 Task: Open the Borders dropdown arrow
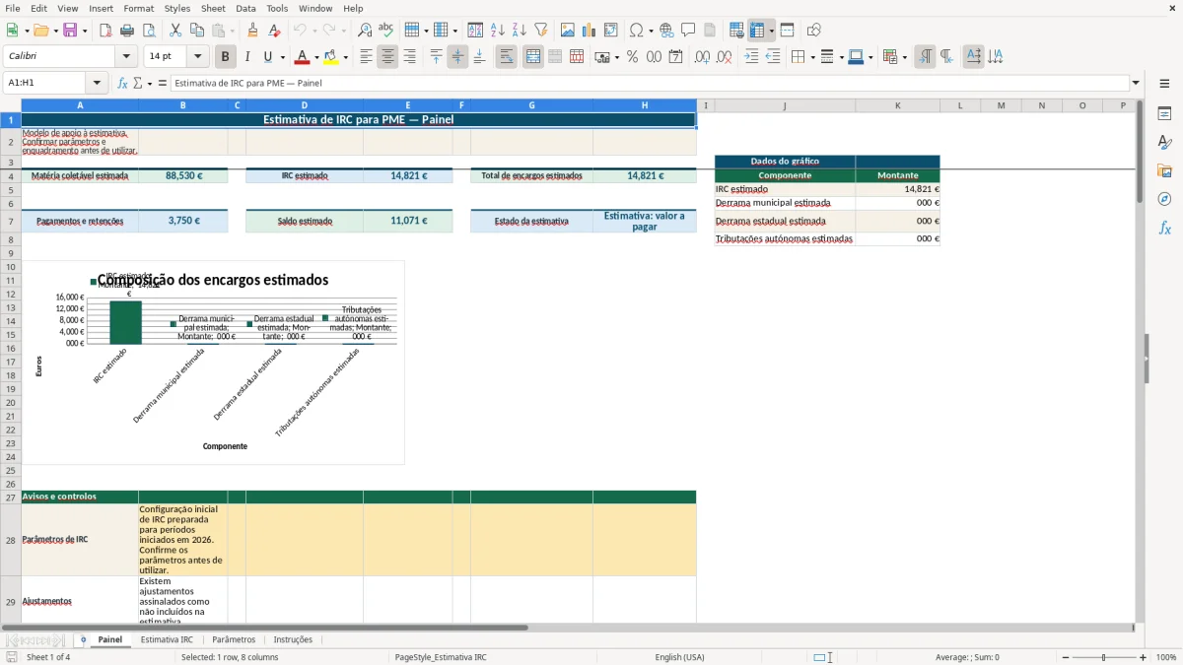click(811, 57)
